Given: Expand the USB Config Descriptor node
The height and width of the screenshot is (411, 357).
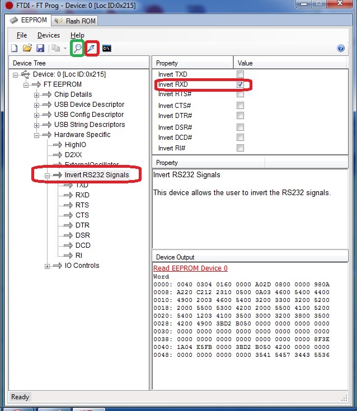Looking at the screenshot, I should pyautogui.click(x=37, y=115).
